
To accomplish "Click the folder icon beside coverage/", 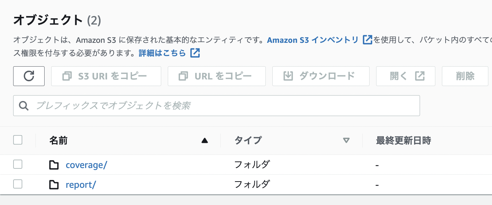I will [x=54, y=165].
